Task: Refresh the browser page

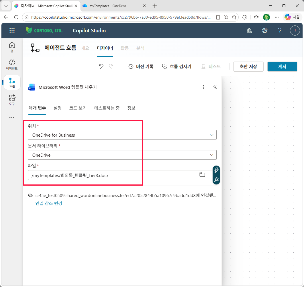Action: (x=17, y=17)
